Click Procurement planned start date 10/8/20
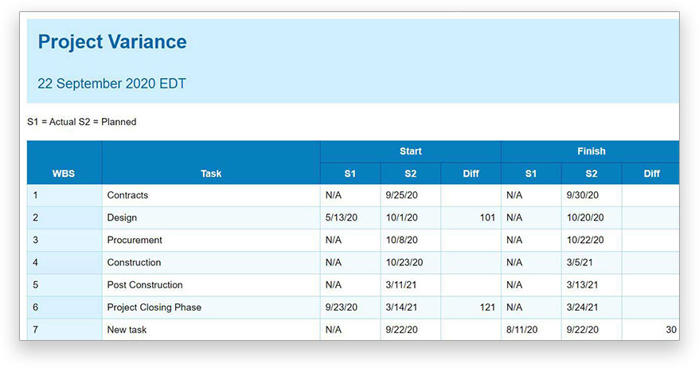 pos(402,240)
